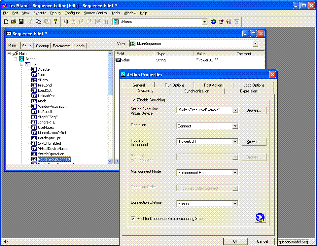The height and width of the screenshot is (246, 317).
Task: Click the Run/Execute step list toolbar icon
Action: 65,22
